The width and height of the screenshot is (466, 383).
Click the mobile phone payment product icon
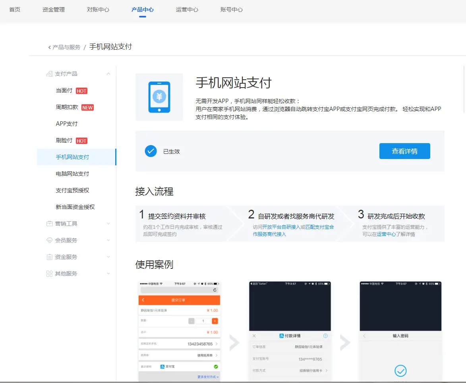point(159,97)
